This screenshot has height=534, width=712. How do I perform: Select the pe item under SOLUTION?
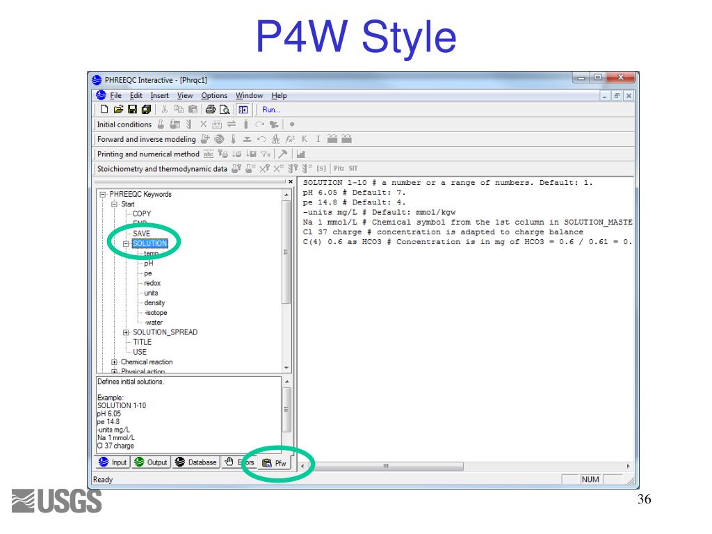coord(148,273)
